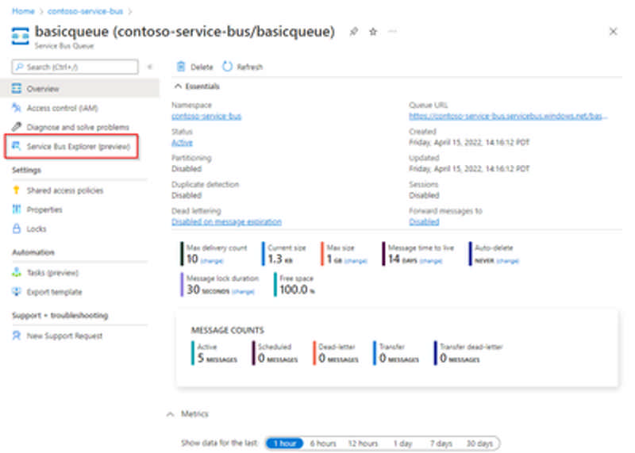Click the Delete button

[195, 67]
